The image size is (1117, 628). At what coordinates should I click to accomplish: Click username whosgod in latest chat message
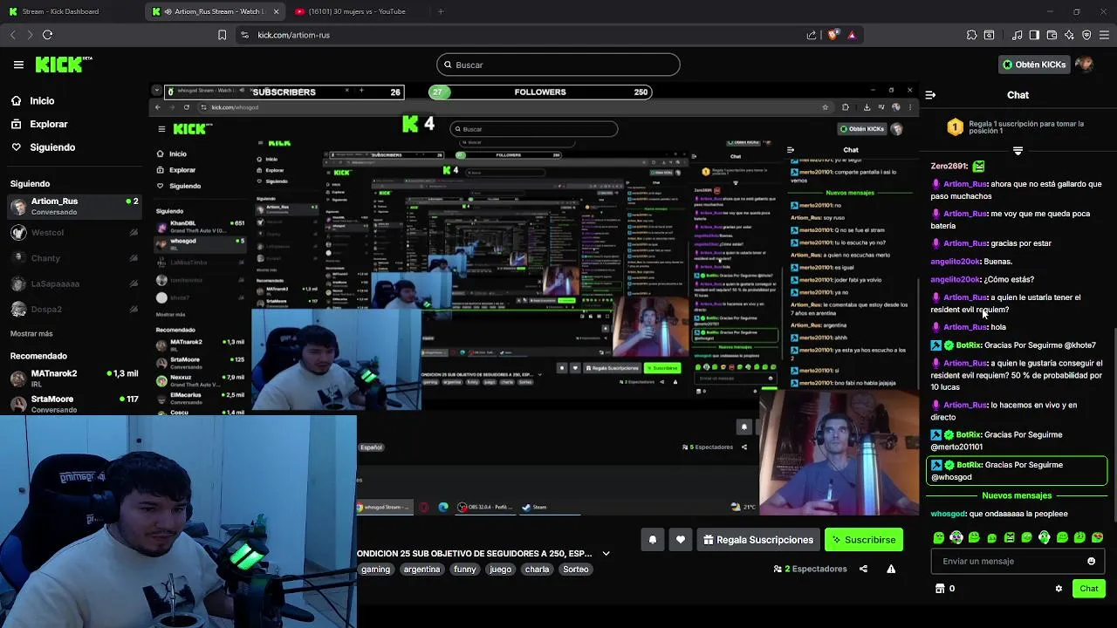point(948,514)
